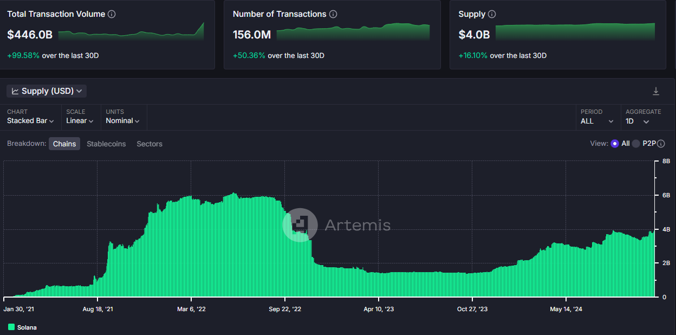The image size is (676, 335).
Task: Click the info icon next to P2P
Action: (661, 144)
